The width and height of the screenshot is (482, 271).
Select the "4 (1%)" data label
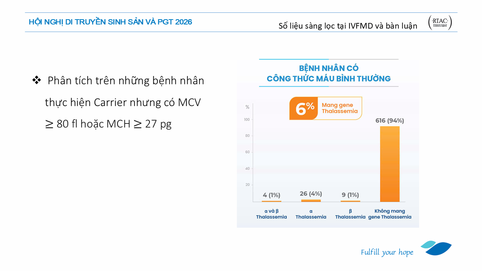[272, 195]
